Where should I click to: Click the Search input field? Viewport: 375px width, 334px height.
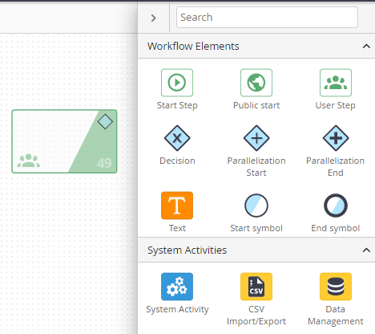[x=267, y=18]
